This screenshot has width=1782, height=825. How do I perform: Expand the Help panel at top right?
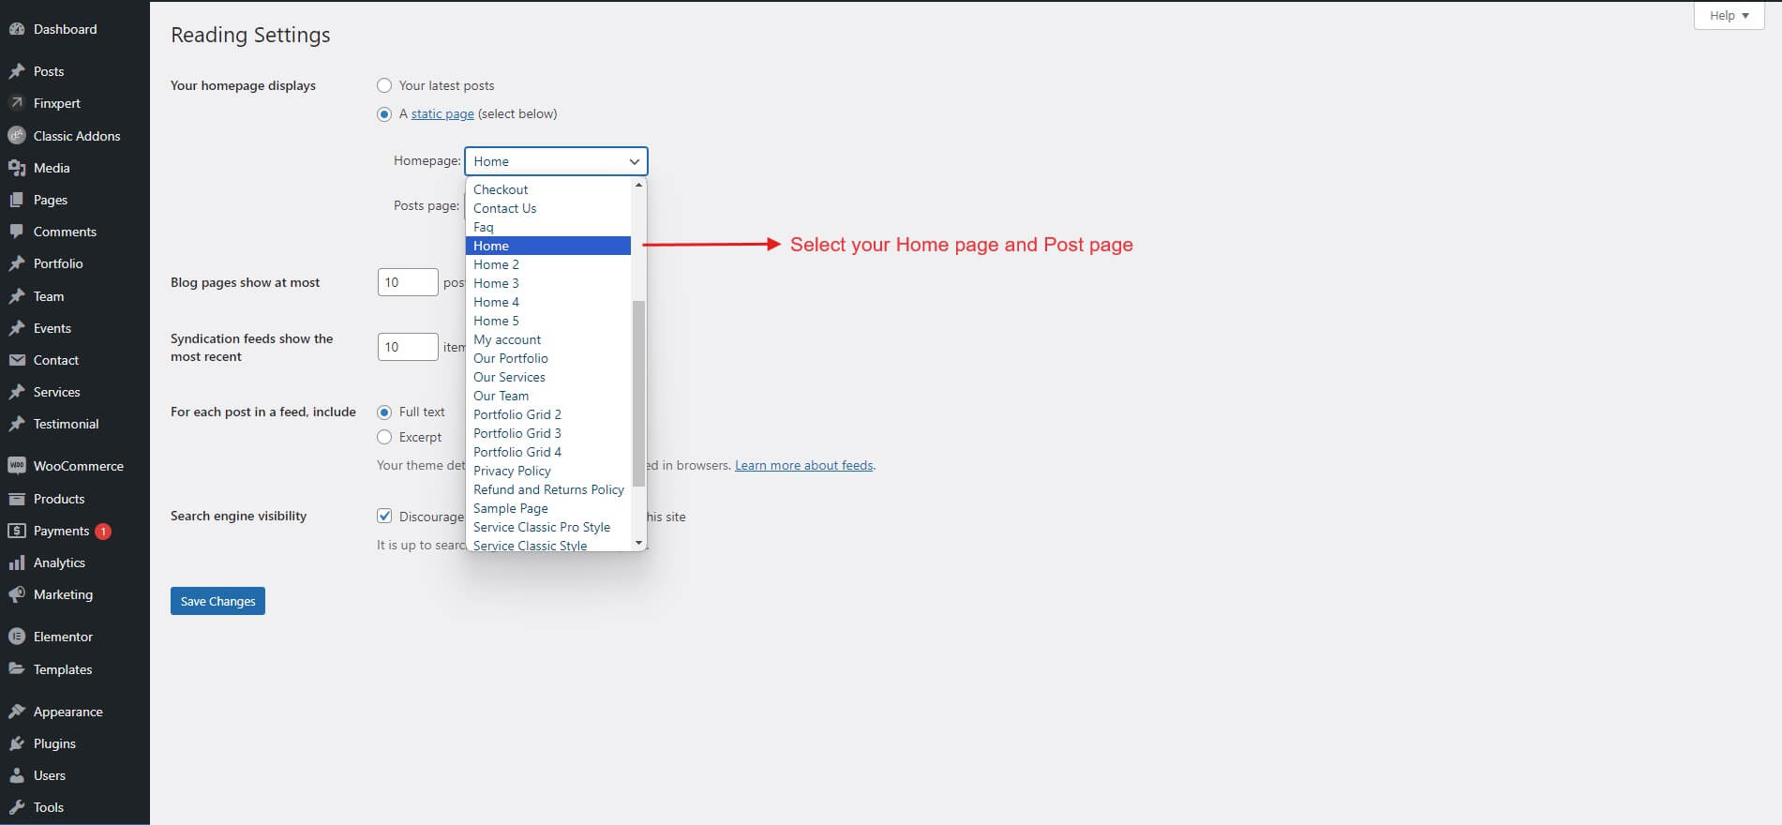click(x=1729, y=16)
